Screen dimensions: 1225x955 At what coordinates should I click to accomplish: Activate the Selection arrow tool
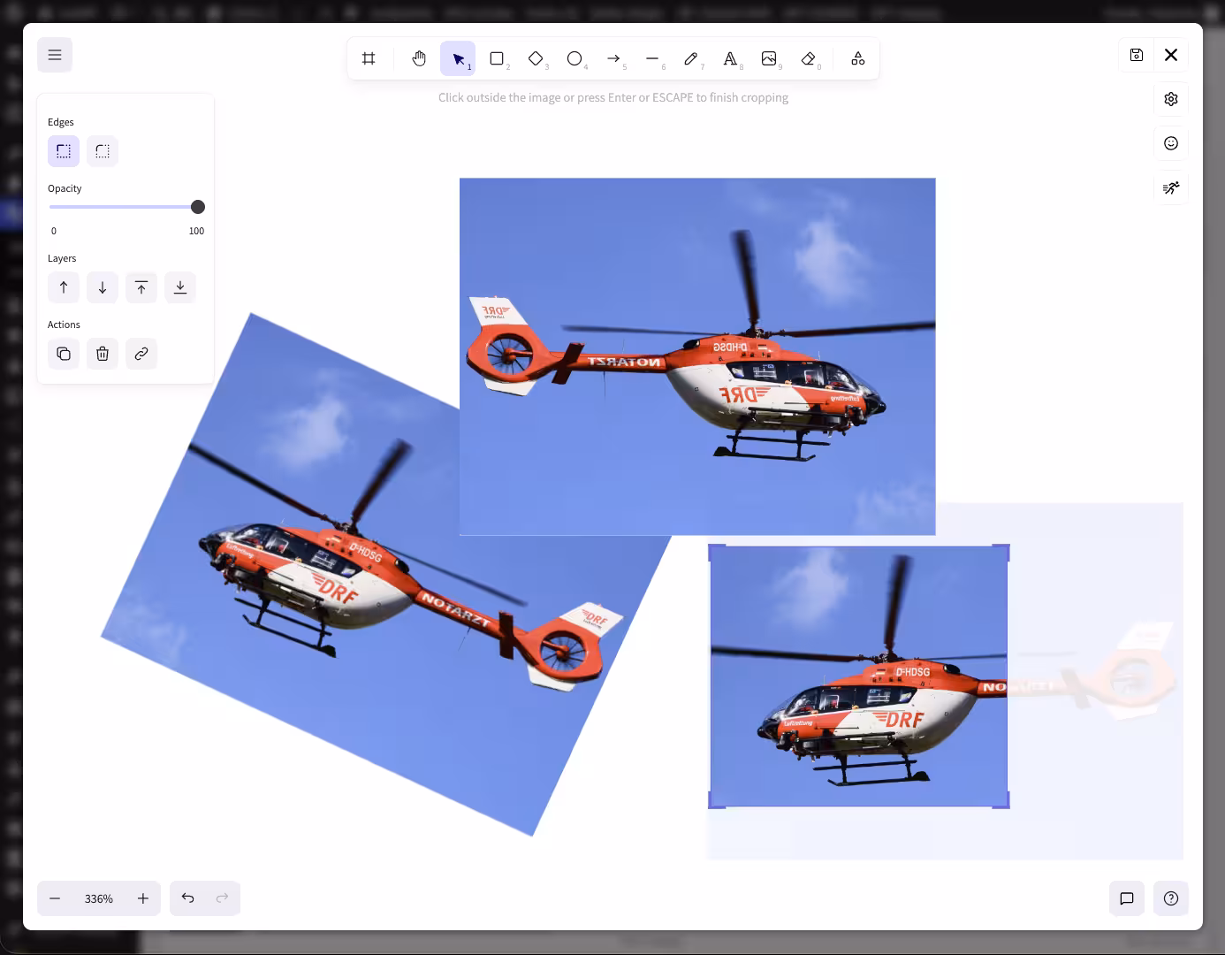click(458, 58)
